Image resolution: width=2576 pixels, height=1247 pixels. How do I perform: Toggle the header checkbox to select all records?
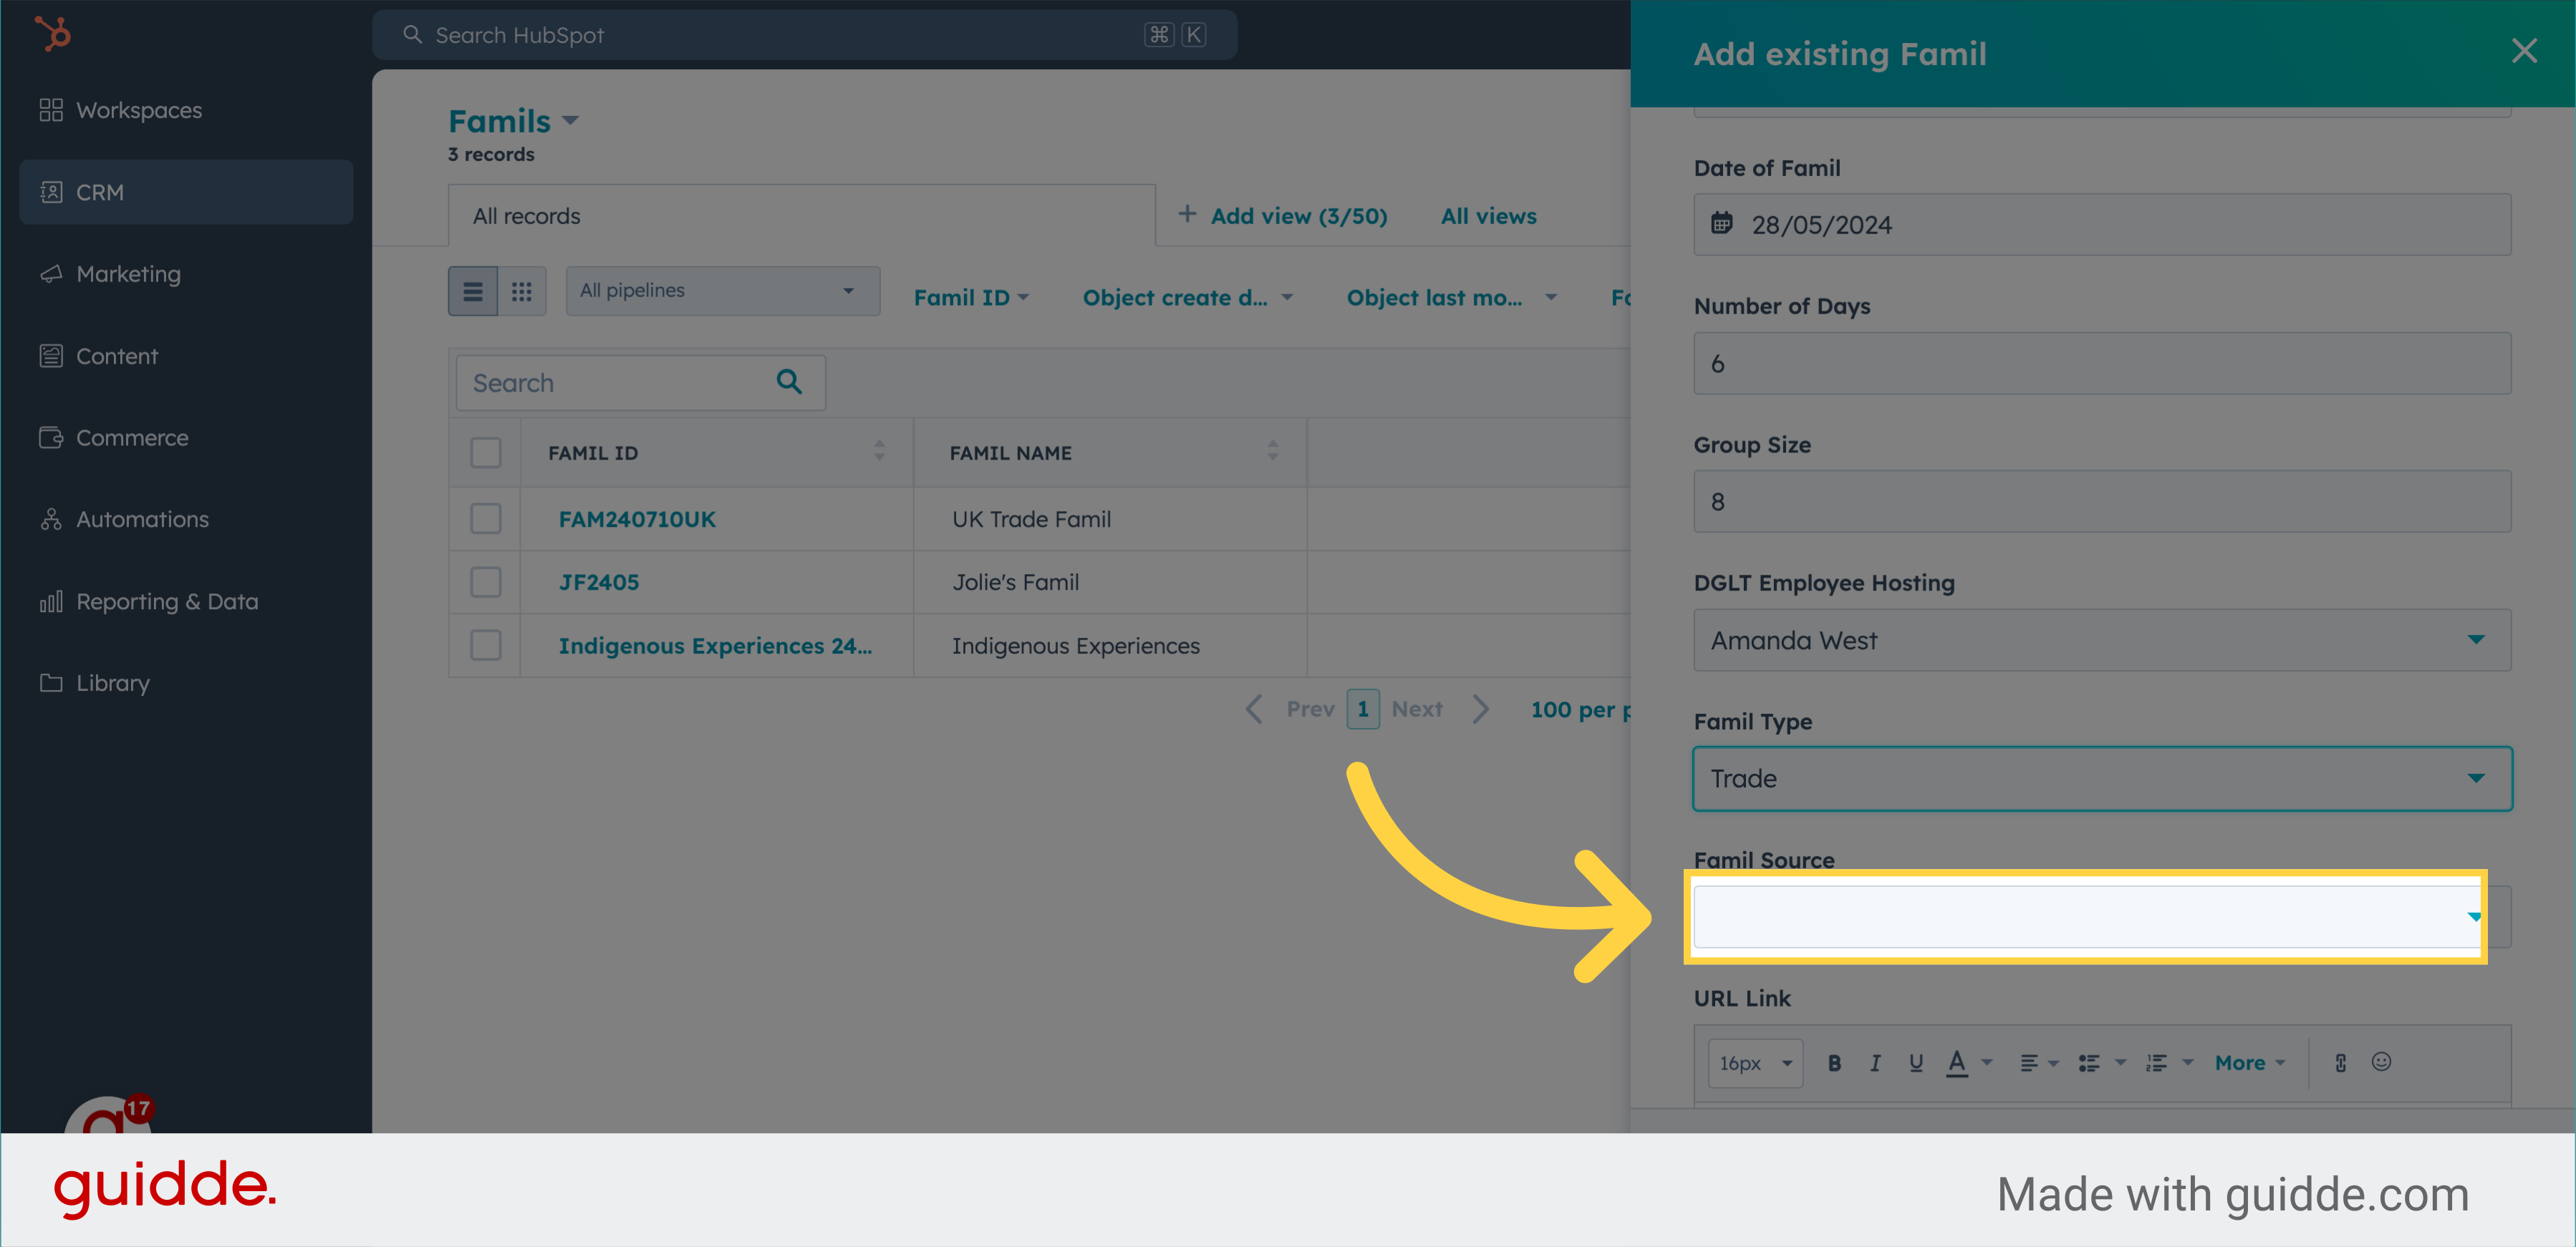pos(485,452)
